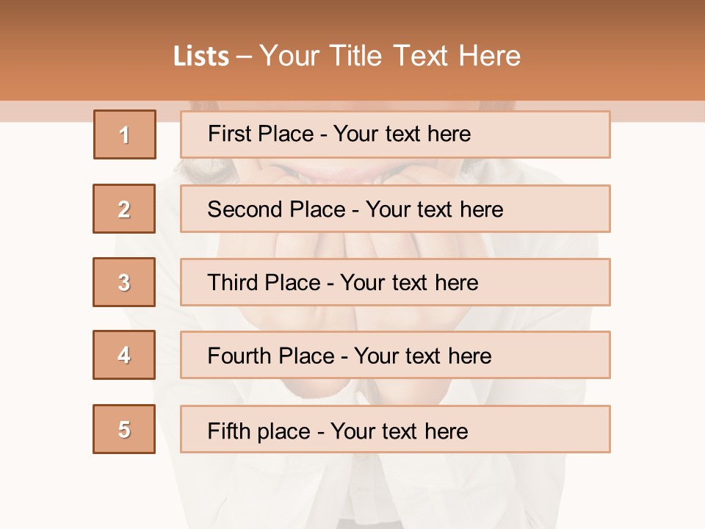Select the number 2 box

[x=124, y=209]
